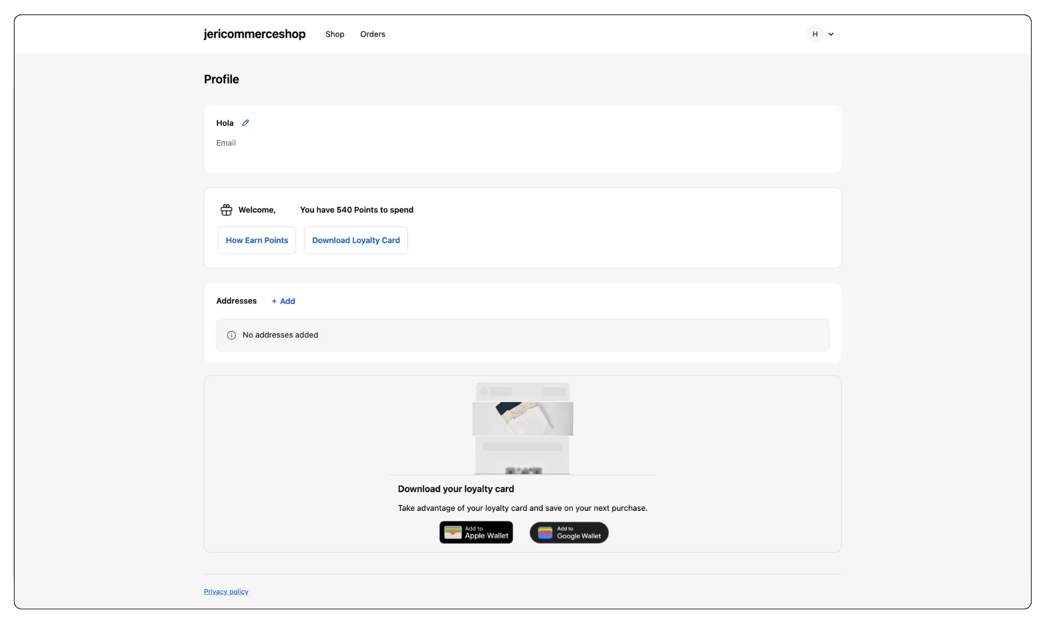Open the Shop menu item

point(335,34)
